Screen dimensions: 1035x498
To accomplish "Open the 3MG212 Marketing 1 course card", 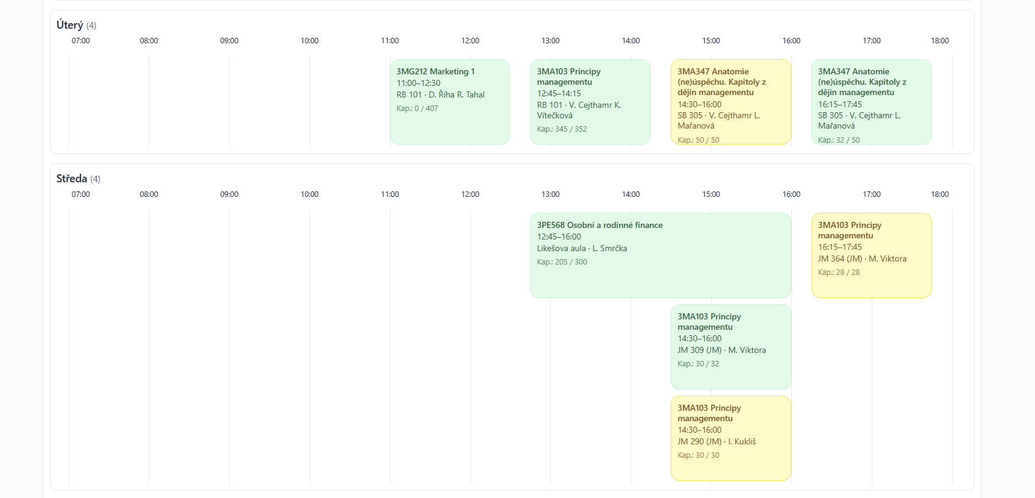I will coord(450,101).
